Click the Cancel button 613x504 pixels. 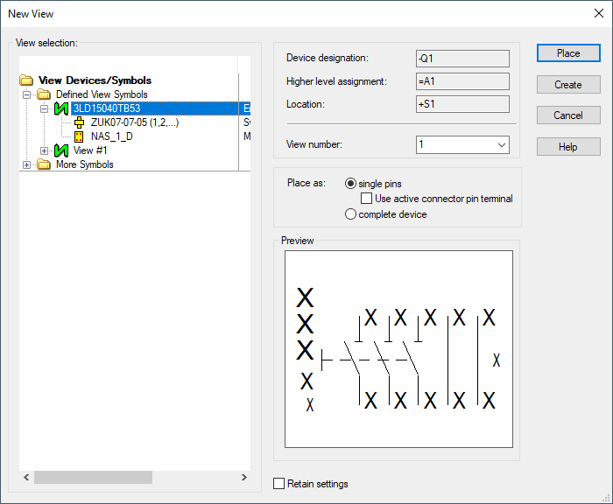click(x=568, y=115)
